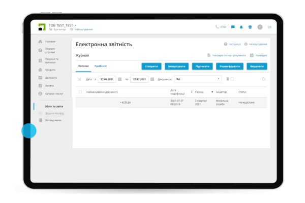The height and width of the screenshot is (203, 305).
Task: Go to Головна in the sidebar
Action: click(x=50, y=41)
